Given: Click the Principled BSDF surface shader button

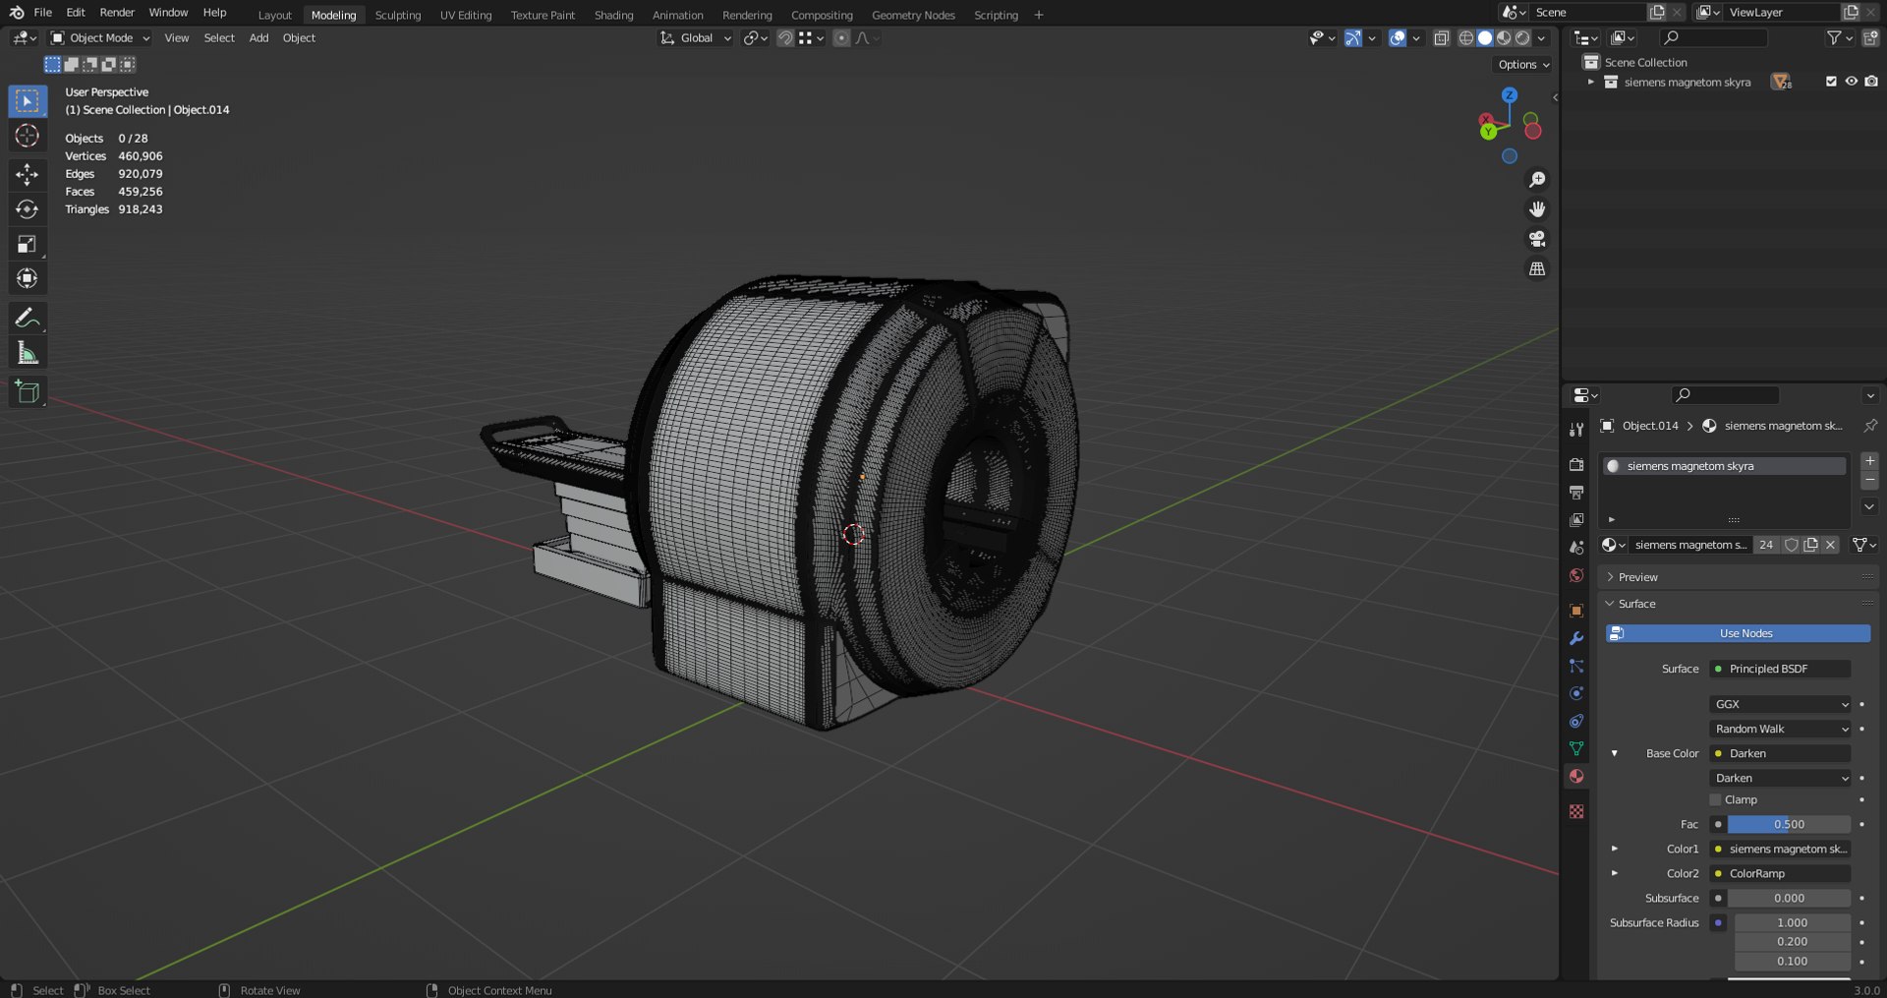Looking at the screenshot, I should (1781, 669).
